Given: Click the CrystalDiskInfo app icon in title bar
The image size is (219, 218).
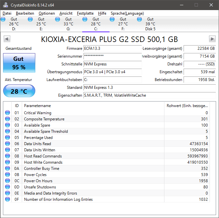Looking at the screenshot, I should click(x=6, y=5).
